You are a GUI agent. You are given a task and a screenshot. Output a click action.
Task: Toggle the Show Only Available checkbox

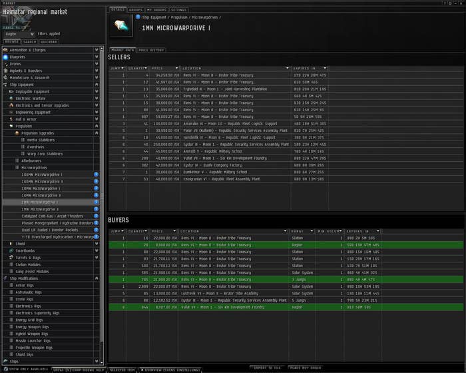pyautogui.click(x=6, y=369)
